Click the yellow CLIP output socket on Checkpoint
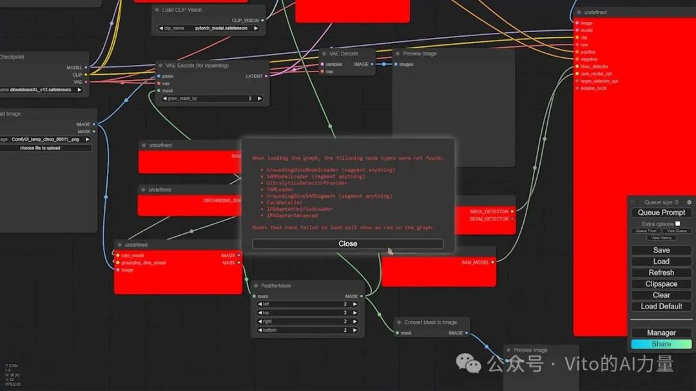The width and height of the screenshot is (696, 391). pos(86,75)
